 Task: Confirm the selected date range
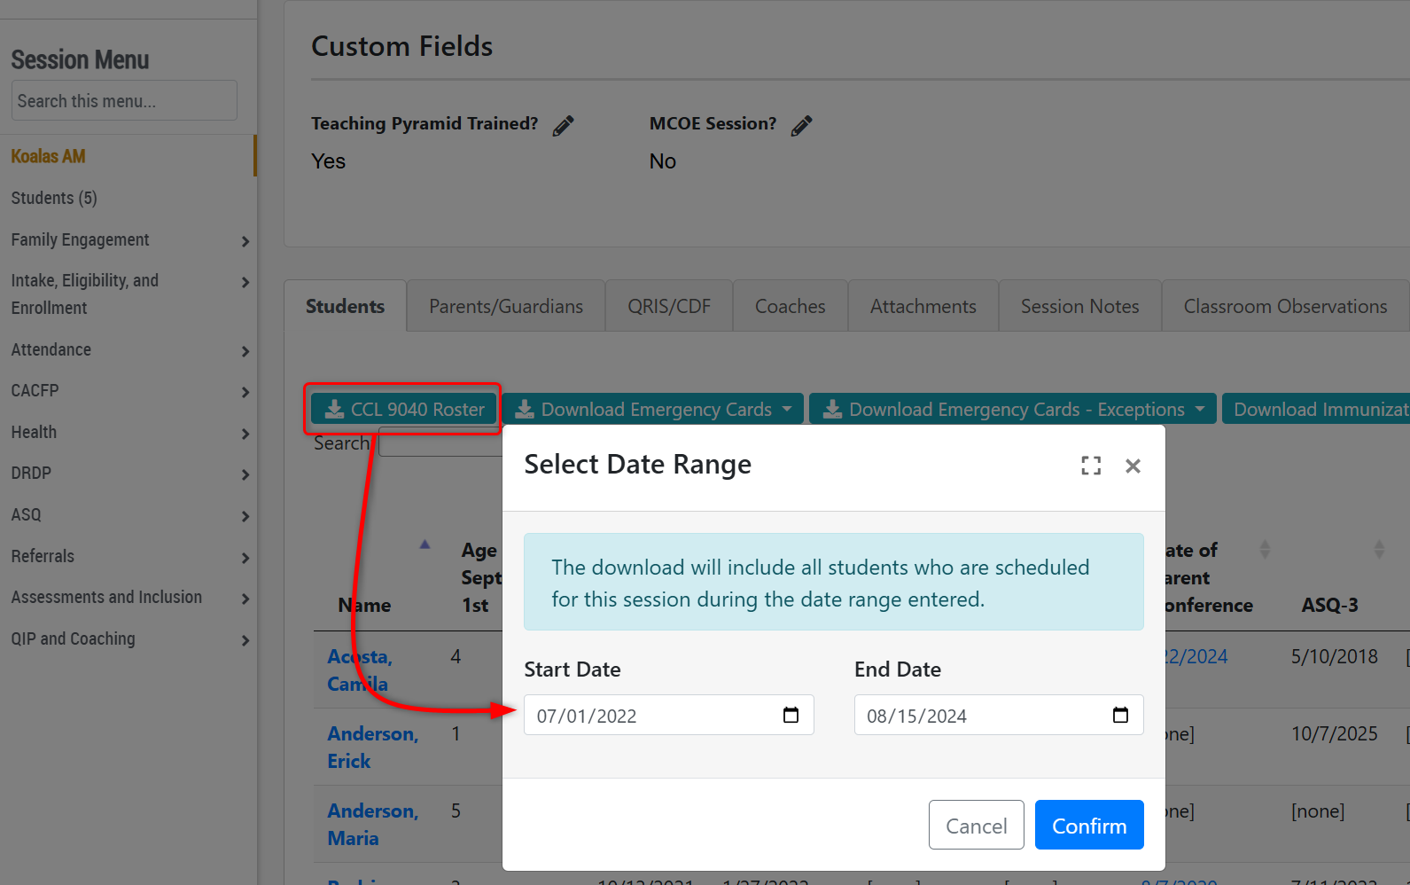coord(1088,826)
